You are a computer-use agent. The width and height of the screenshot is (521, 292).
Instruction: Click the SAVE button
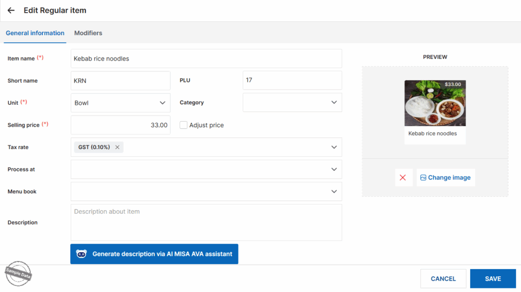493,279
